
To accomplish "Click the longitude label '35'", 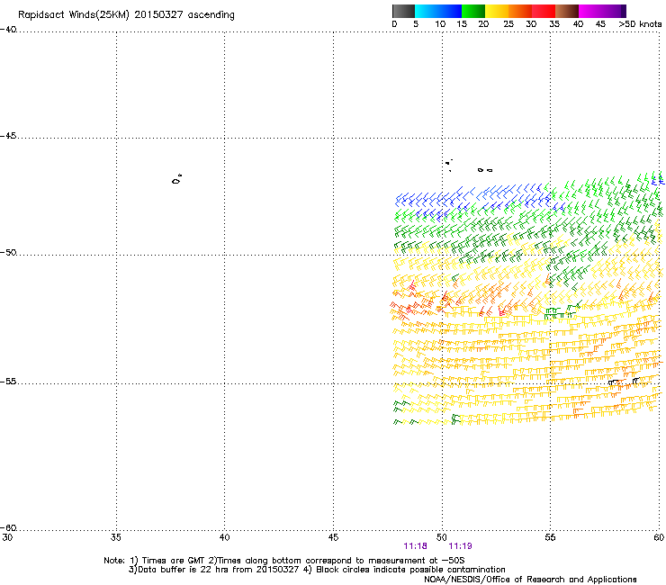I will click(115, 537).
